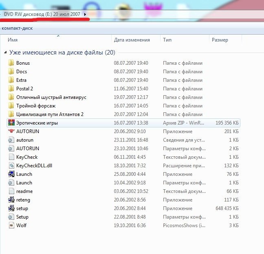Screen dimensions: 264x254
Task: Click the DVD RW дисковод breadcrumb
Action: click(42, 15)
